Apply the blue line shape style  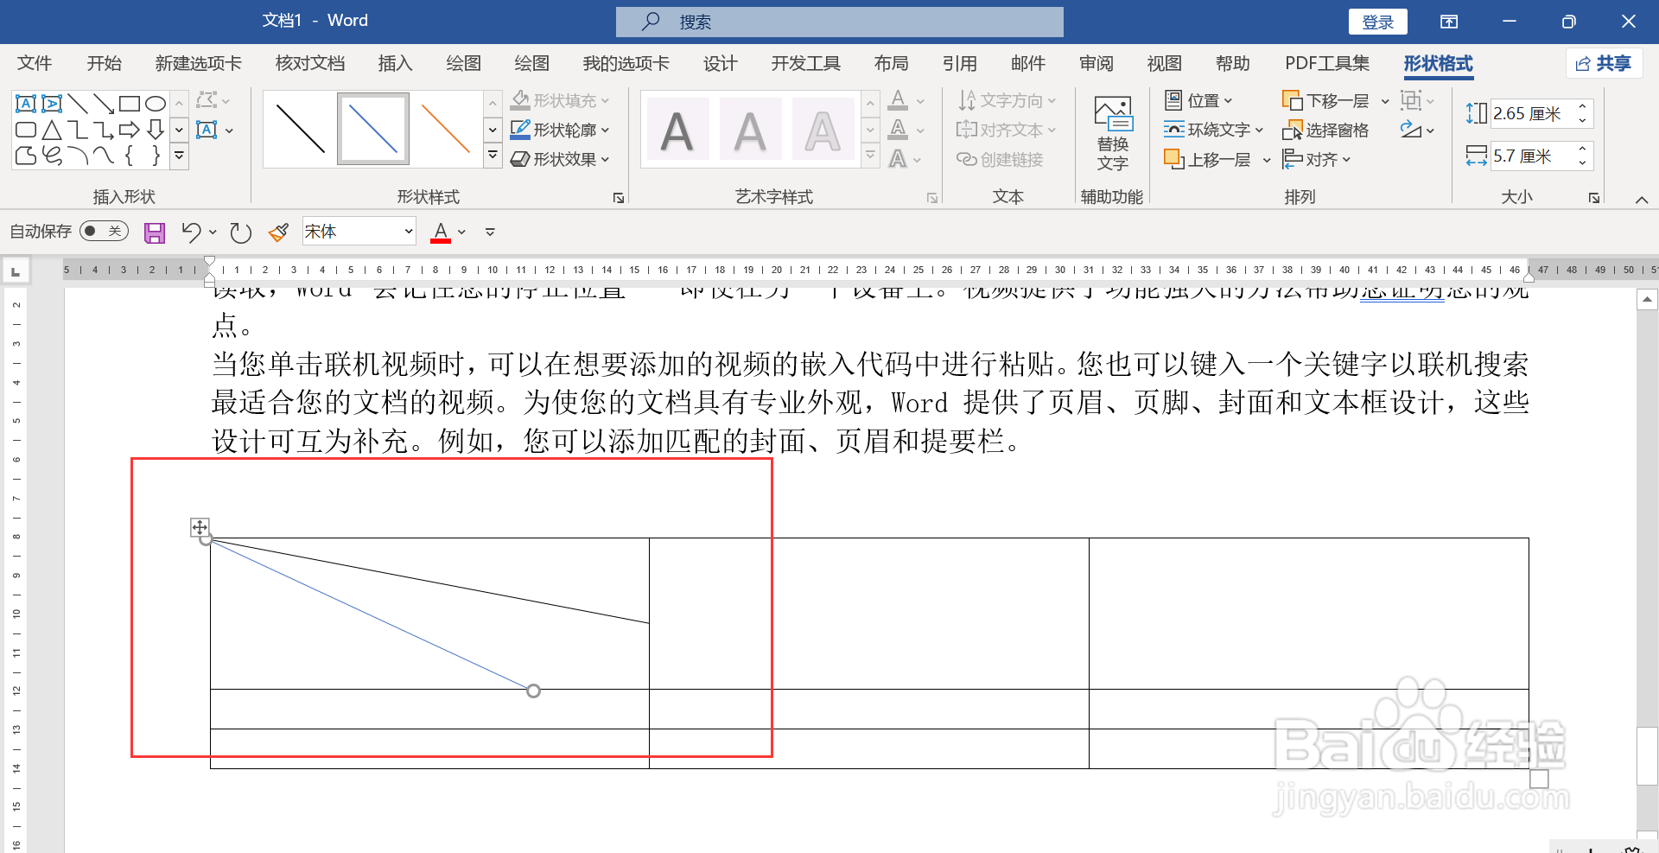[372, 129]
